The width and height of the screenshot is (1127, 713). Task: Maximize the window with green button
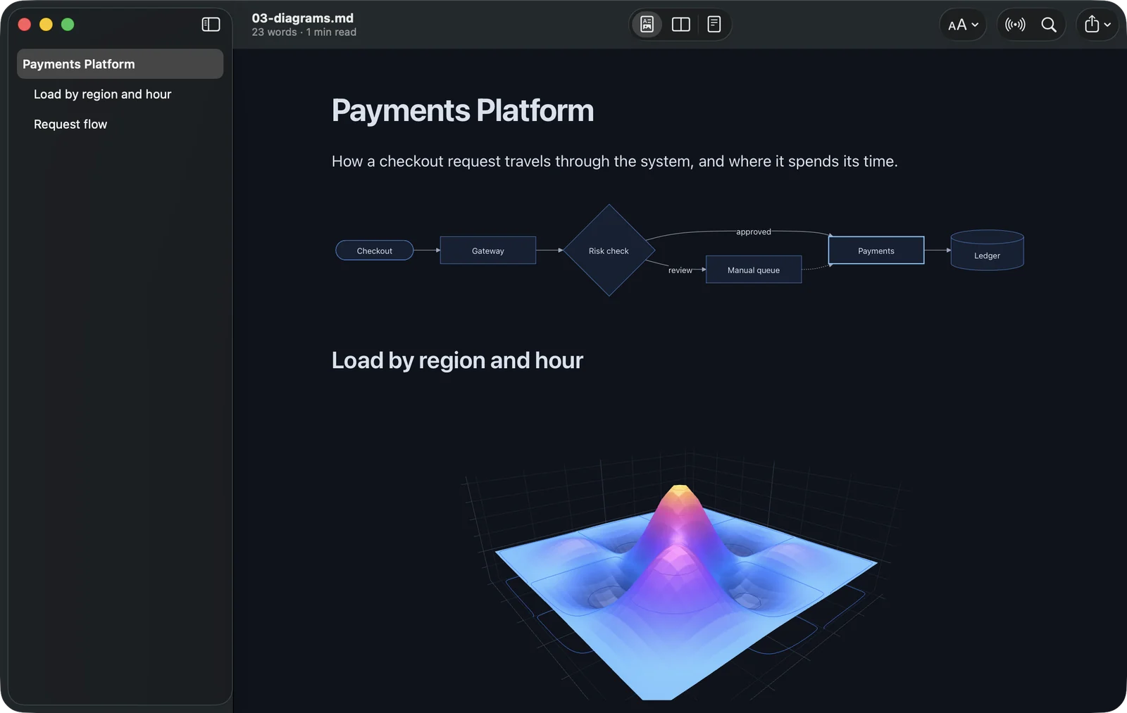68,25
